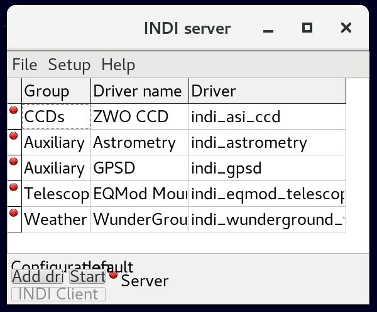Click the INDI Client button
This screenshot has height=312, width=377.
[58, 294]
